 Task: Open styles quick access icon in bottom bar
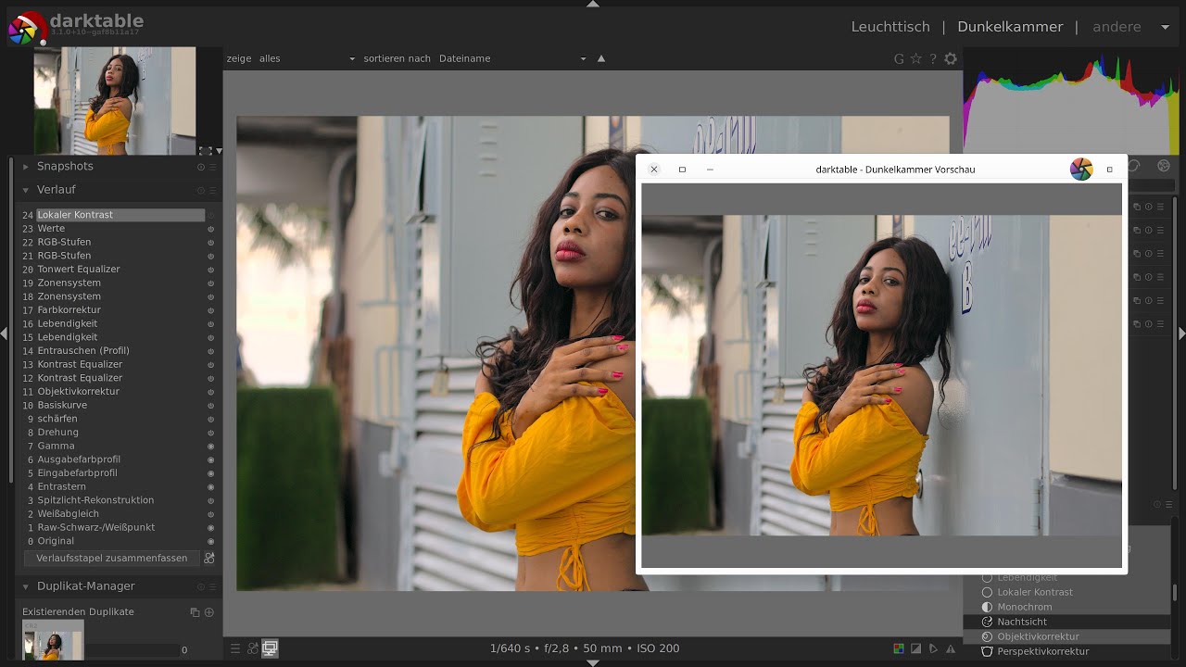(253, 648)
